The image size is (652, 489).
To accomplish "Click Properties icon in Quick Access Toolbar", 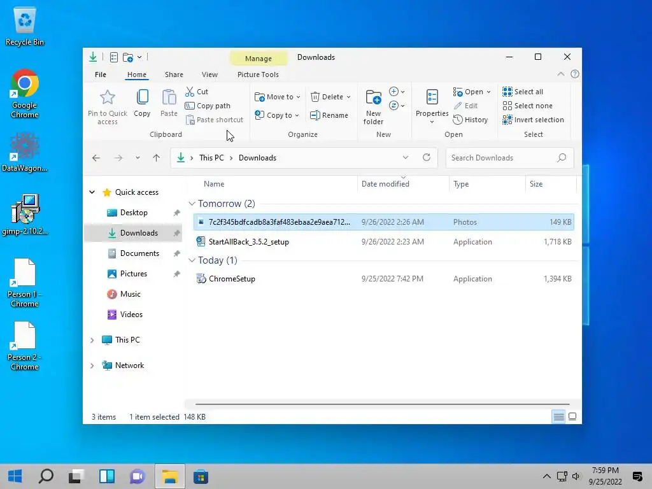I will (114, 57).
